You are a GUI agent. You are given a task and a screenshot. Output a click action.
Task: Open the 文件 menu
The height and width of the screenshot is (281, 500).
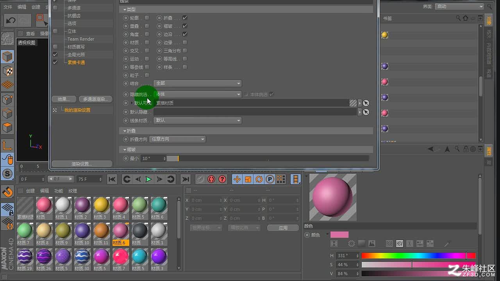pos(8,7)
